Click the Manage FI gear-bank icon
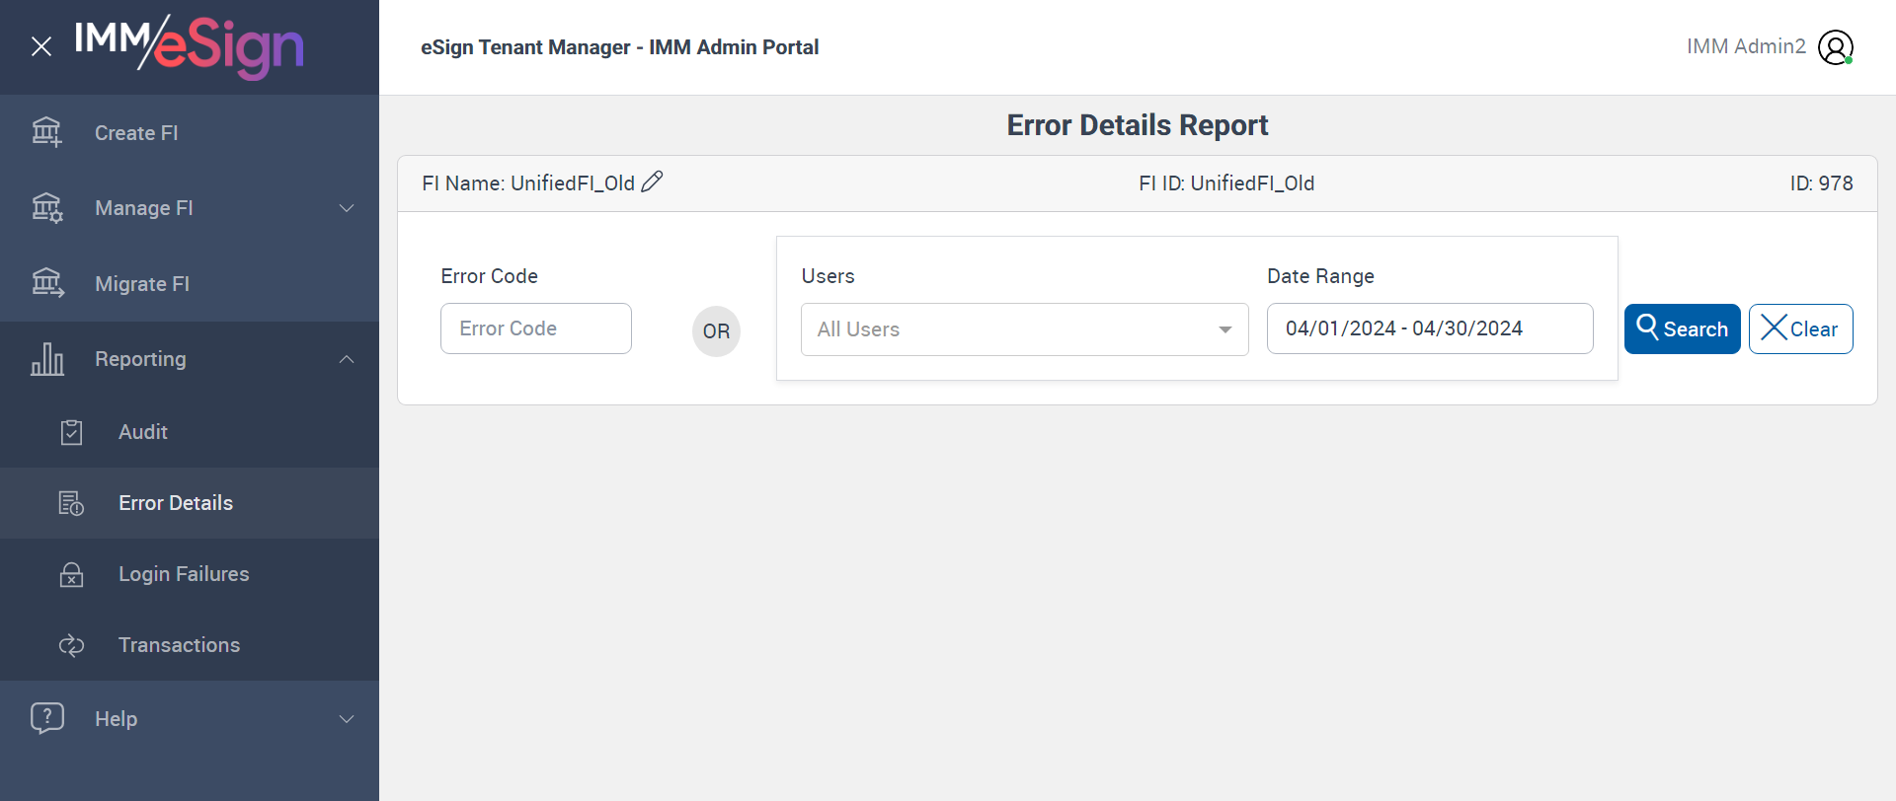 [x=46, y=208]
